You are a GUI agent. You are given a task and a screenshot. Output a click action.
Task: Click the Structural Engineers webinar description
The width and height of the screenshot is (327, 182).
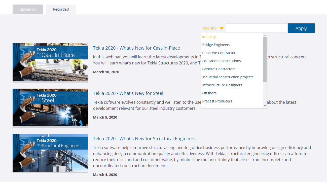pos(202,157)
